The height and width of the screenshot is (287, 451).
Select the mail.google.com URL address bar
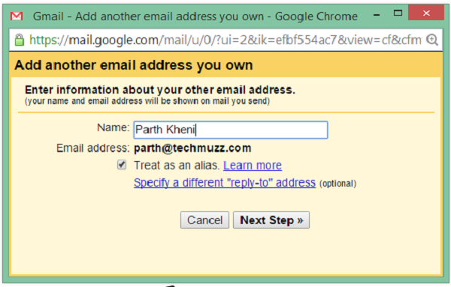(x=225, y=40)
